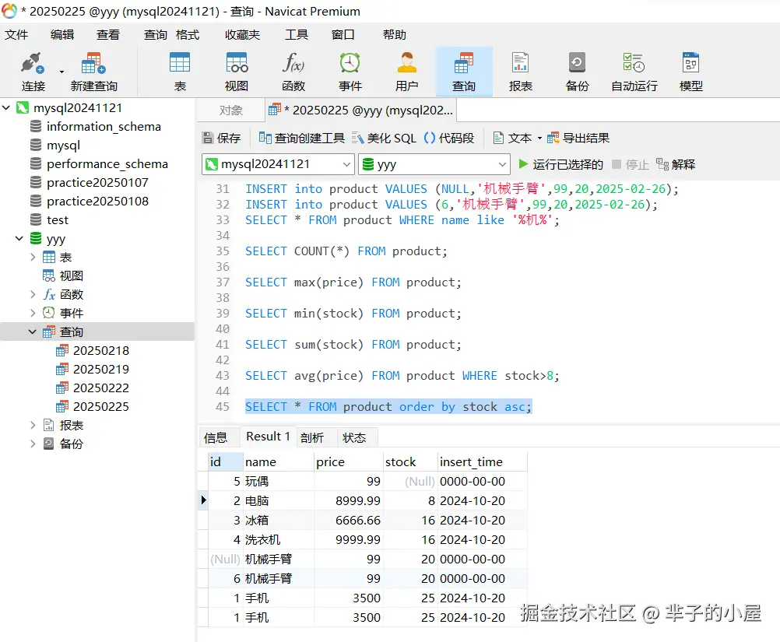Open the 查看 menu
The image size is (780, 642).
[x=108, y=34]
